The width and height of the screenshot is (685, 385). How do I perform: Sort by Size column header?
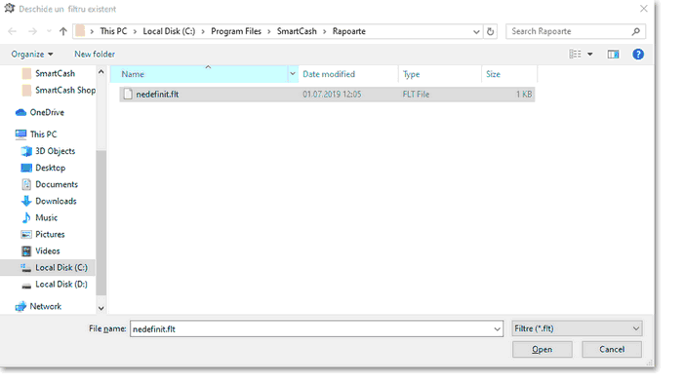pyautogui.click(x=509, y=74)
